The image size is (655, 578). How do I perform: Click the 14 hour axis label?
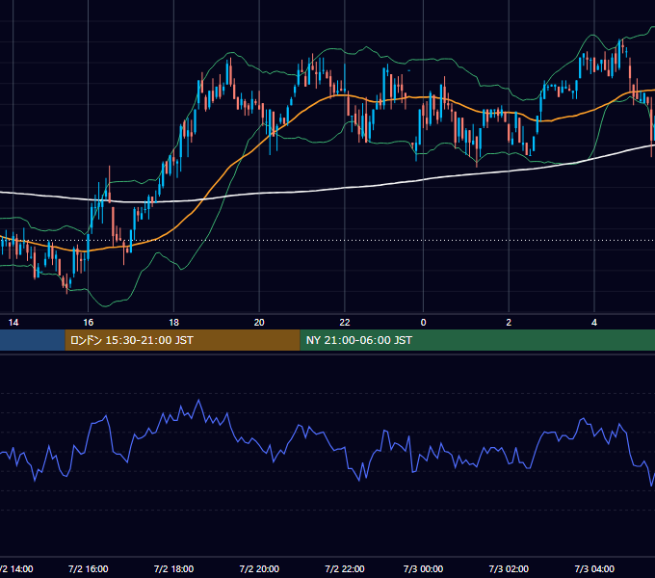click(x=13, y=323)
